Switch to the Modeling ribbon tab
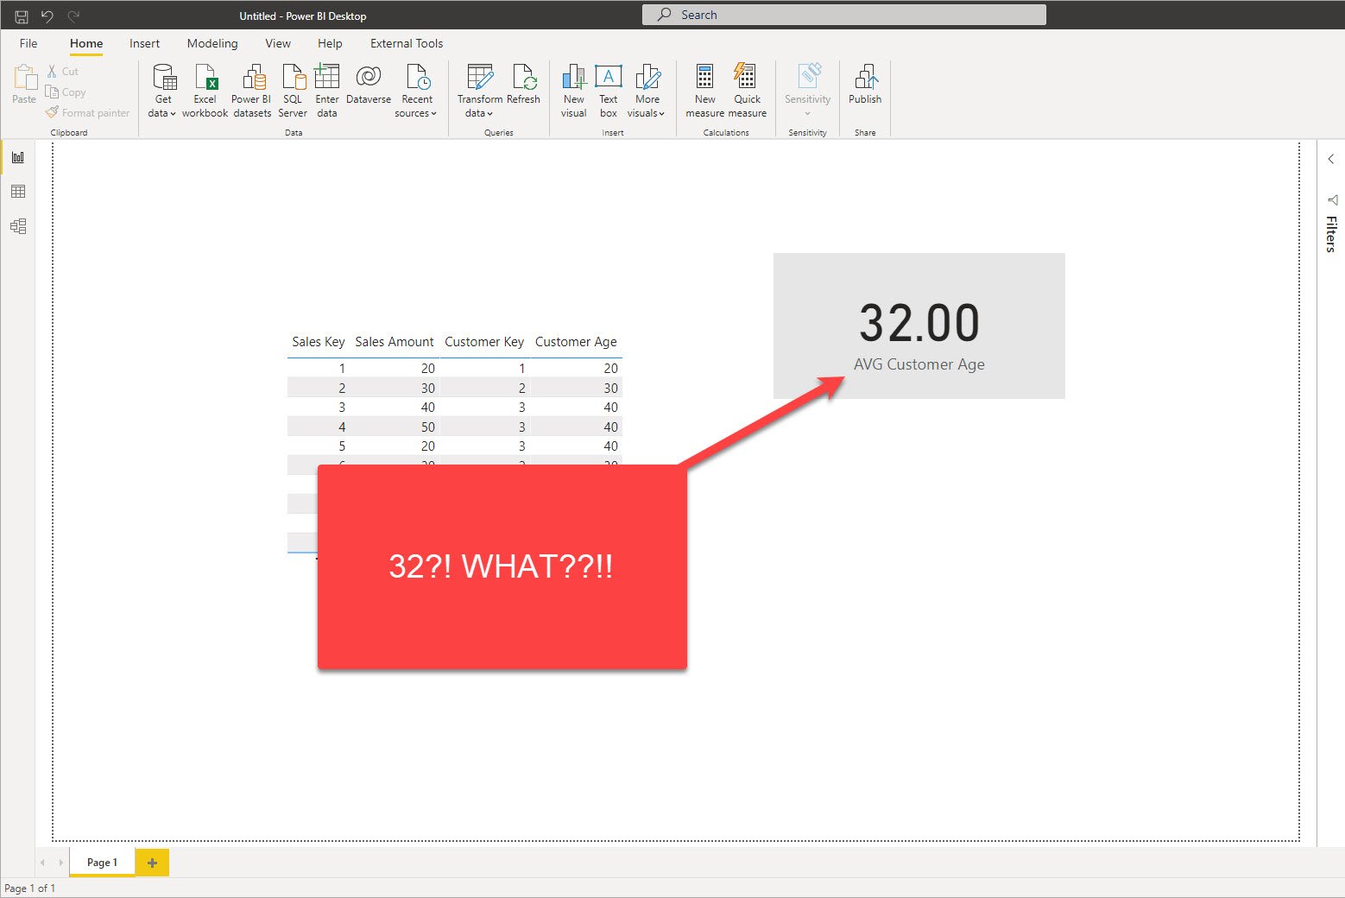 [212, 43]
